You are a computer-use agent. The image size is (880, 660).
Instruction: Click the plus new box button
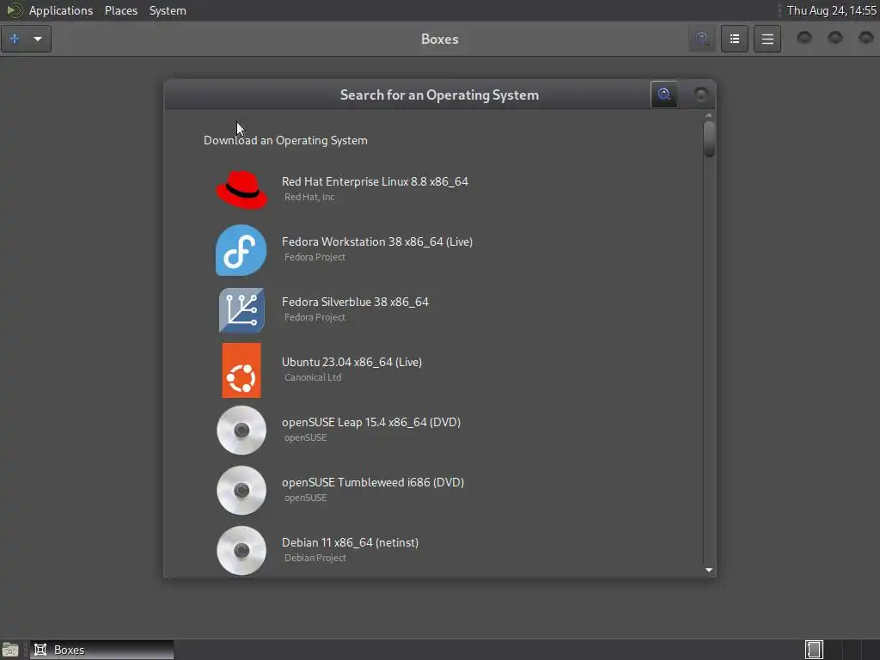(15, 39)
